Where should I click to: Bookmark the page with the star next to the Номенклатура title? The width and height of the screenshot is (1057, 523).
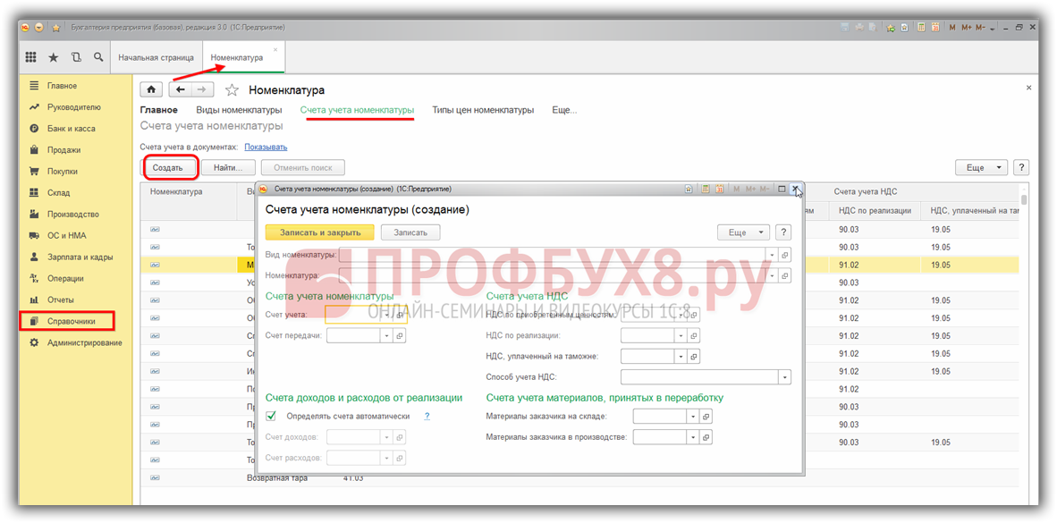232,89
